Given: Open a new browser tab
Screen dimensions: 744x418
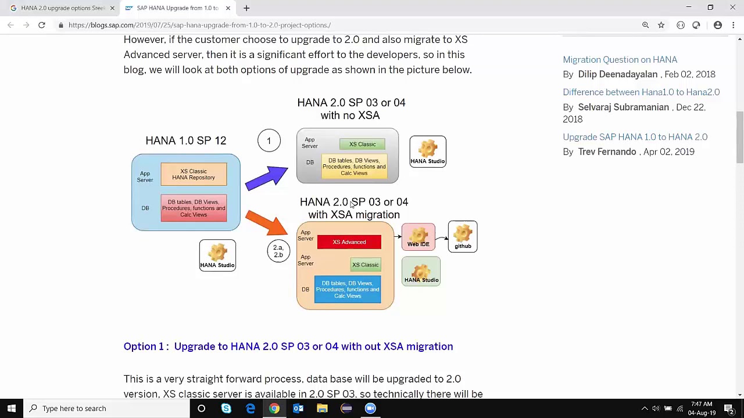Looking at the screenshot, I should coord(246,8).
